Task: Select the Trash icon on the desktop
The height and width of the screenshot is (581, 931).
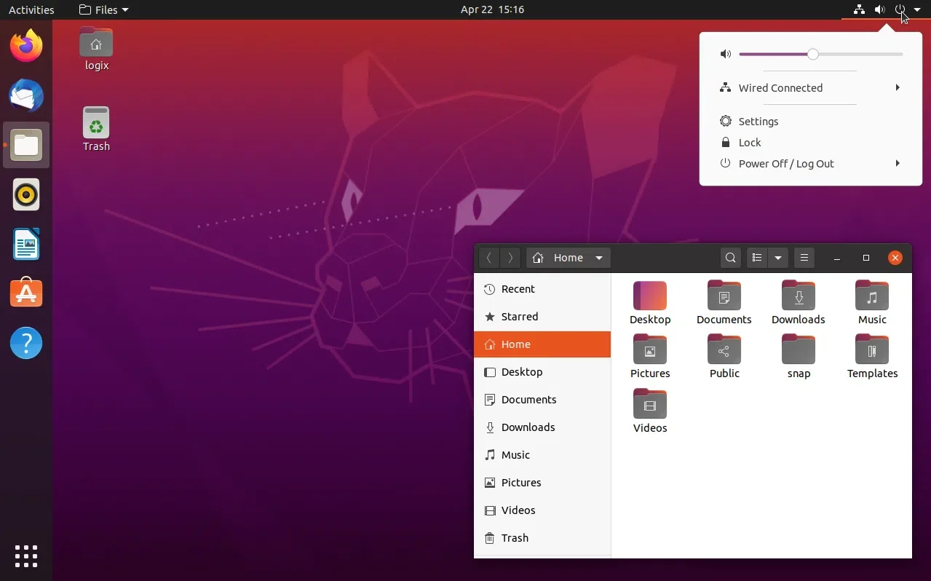Action: click(x=96, y=130)
